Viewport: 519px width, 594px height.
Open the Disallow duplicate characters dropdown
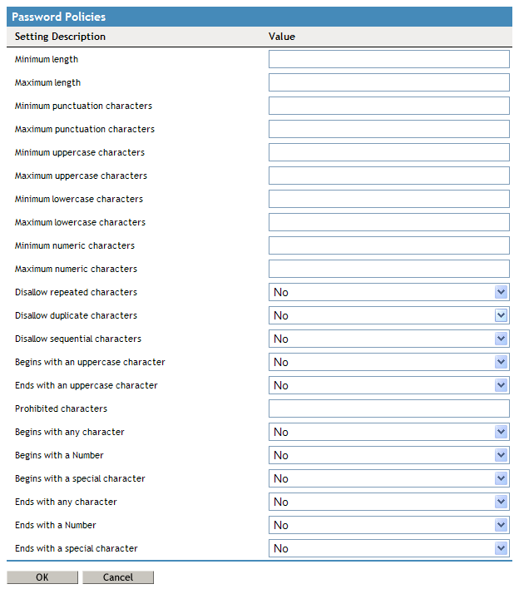pyautogui.click(x=388, y=315)
